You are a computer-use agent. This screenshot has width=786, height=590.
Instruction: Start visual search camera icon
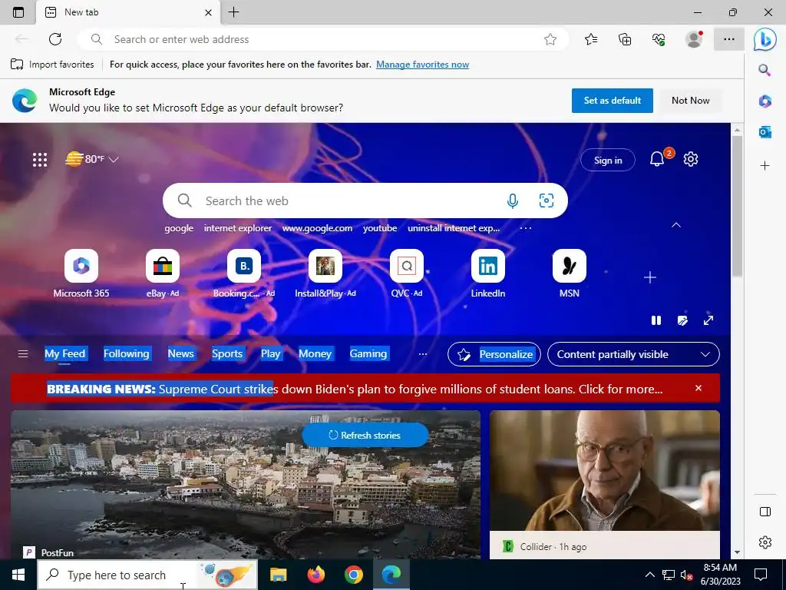click(546, 201)
